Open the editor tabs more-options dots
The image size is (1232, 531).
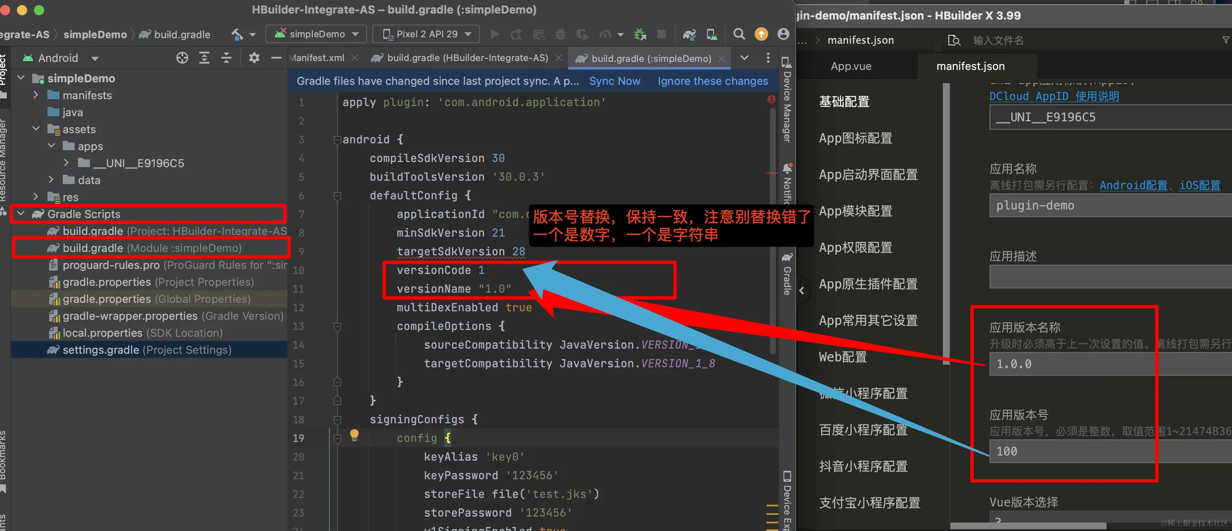click(x=768, y=58)
